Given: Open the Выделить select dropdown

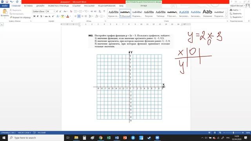Looking at the screenshot, I should click(236, 17).
